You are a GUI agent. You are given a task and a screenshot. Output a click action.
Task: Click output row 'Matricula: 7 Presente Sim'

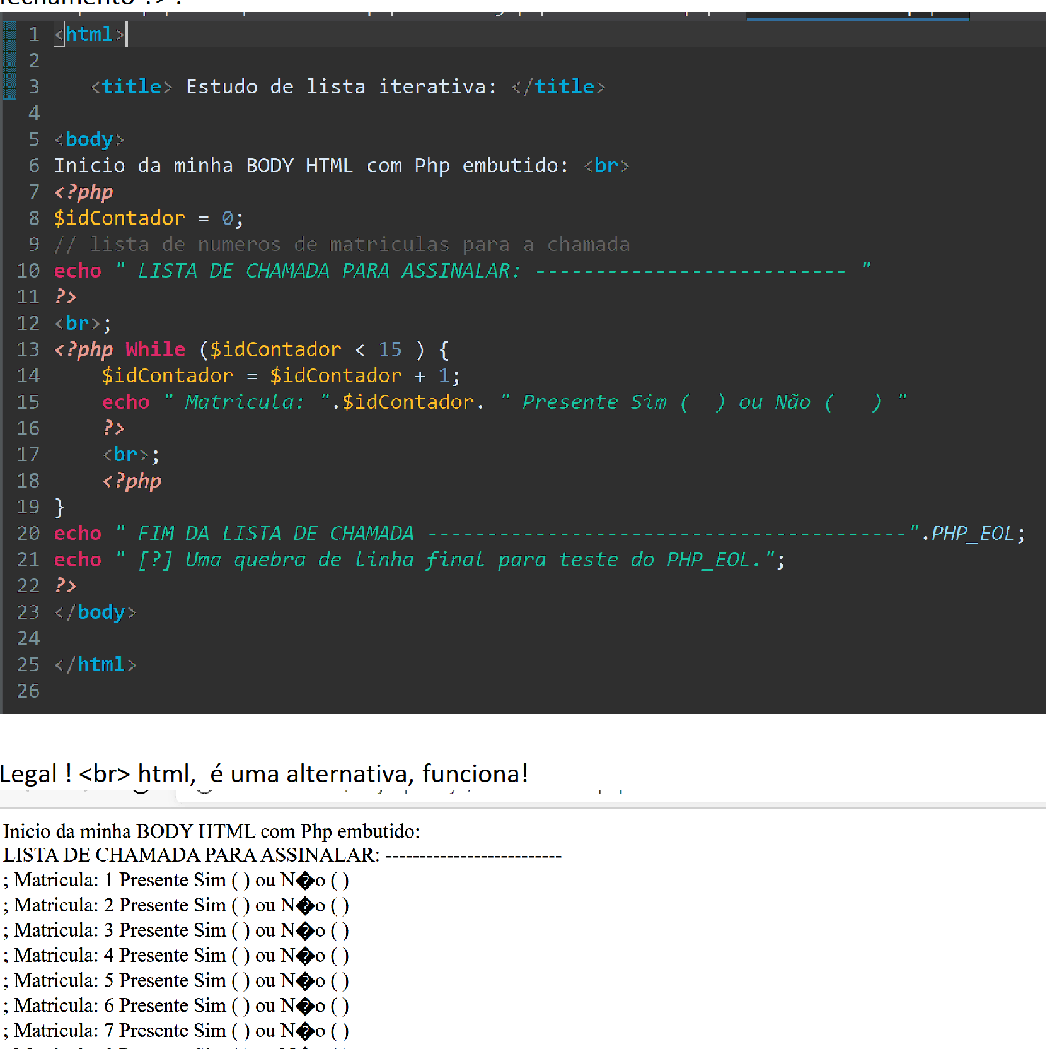pos(176,1031)
